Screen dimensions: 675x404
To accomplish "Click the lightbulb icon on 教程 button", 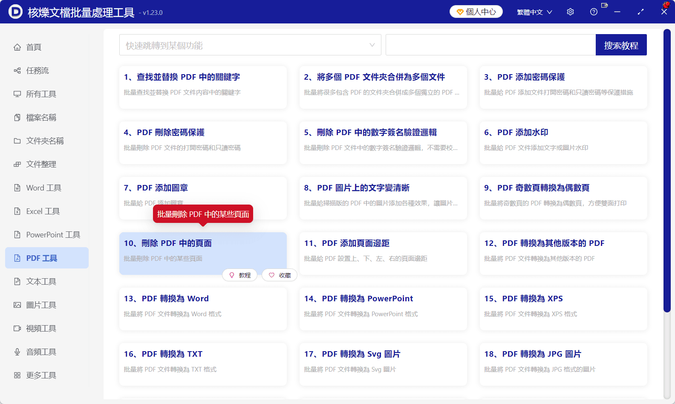I will pyautogui.click(x=232, y=275).
